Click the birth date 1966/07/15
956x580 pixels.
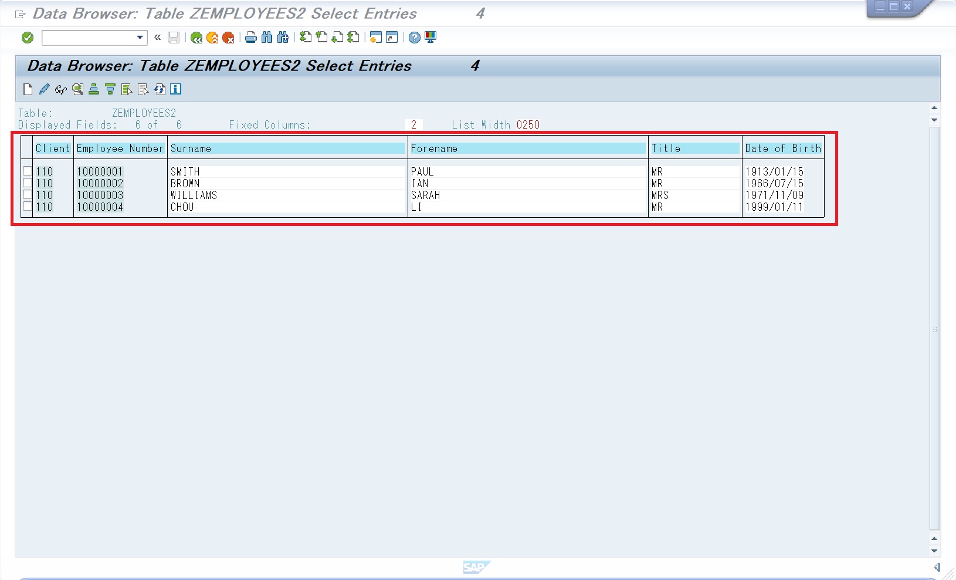(774, 183)
